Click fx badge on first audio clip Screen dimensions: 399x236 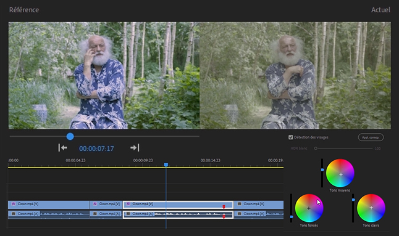coord(14,214)
